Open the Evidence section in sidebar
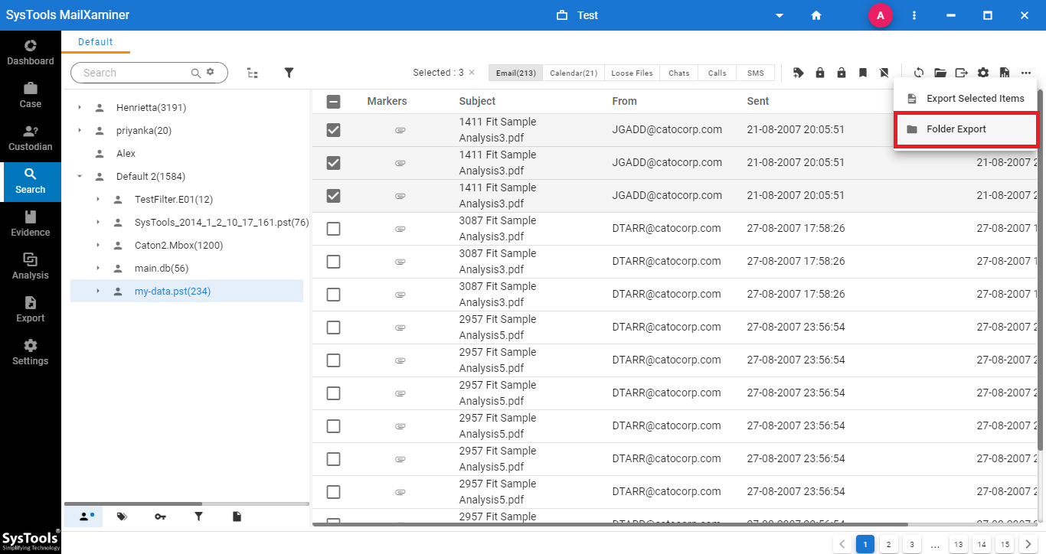 pyautogui.click(x=31, y=223)
